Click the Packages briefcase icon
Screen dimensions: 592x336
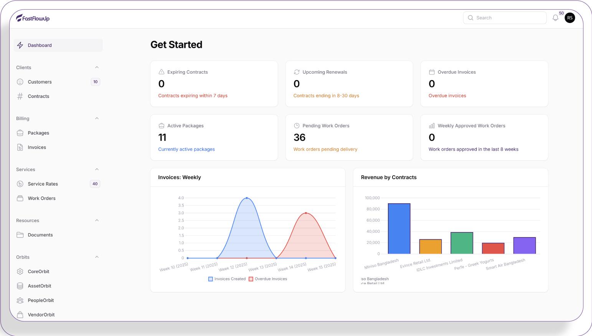tap(20, 133)
